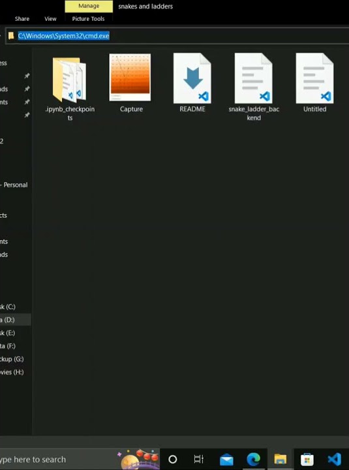The image size is (349, 470).
Task: Click the Capture file name label
Action: tap(131, 109)
